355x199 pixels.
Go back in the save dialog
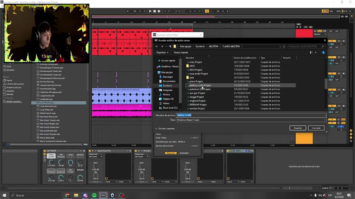point(157,46)
